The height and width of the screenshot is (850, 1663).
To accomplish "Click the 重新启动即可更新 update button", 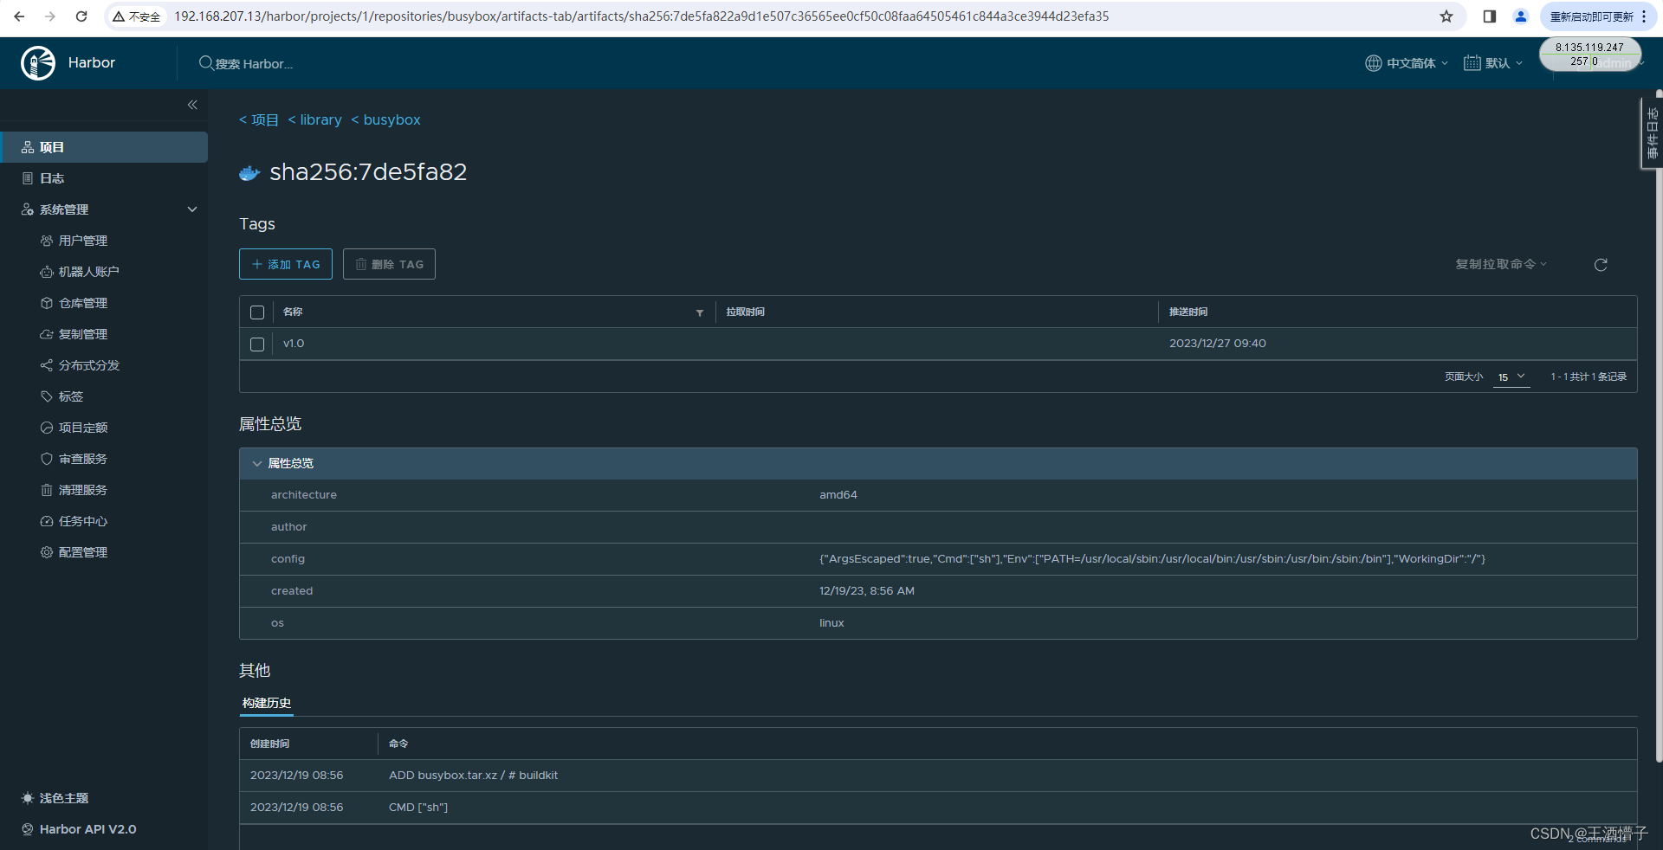I will (1591, 16).
